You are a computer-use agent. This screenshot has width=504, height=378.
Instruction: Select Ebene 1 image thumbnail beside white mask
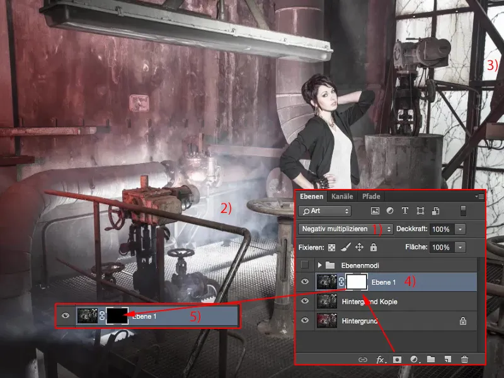tap(327, 282)
